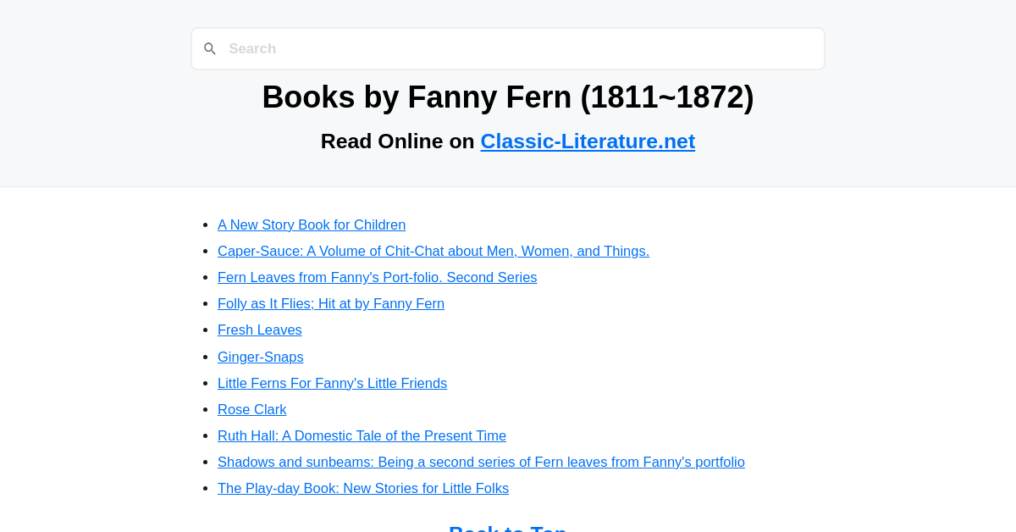The width and height of the screenshot is (1016, 532).
Task: Select the "Books by Fanny Fern" heading
Action: (x=508, y=97)
